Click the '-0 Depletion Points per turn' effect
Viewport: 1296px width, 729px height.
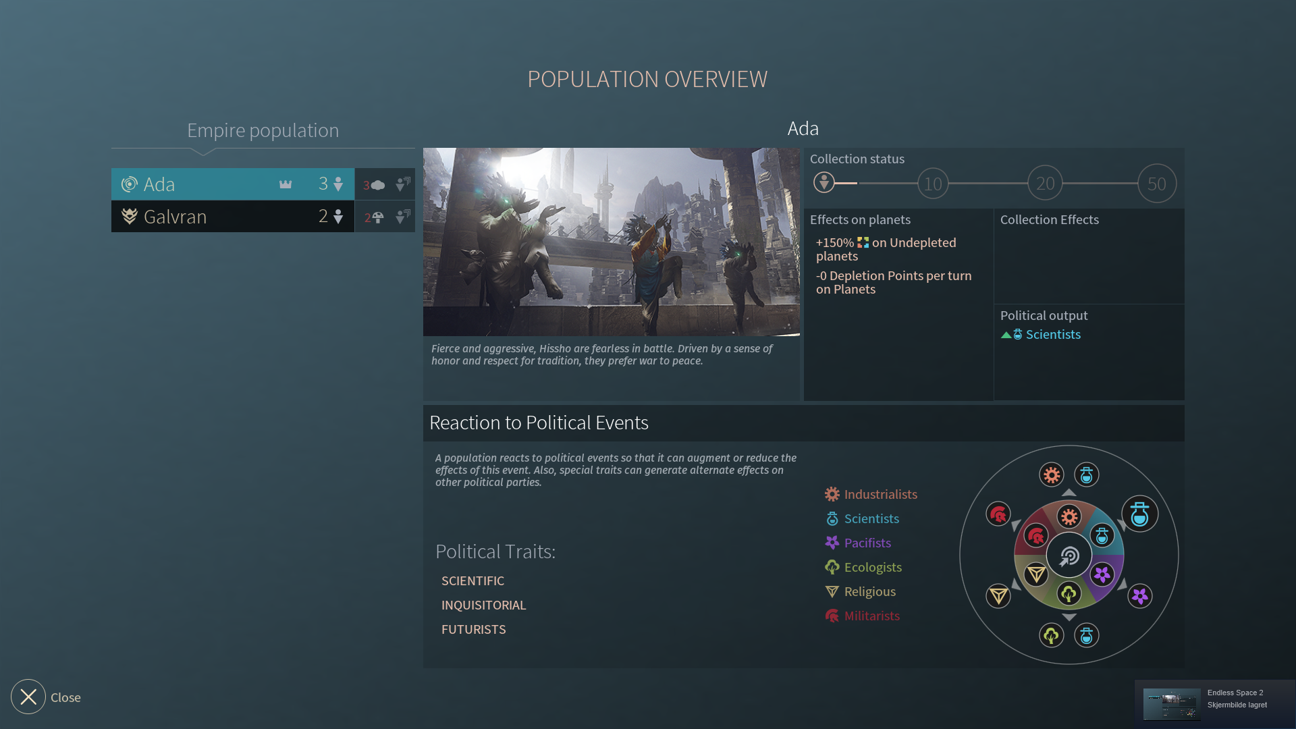click(x=894, y=282)
